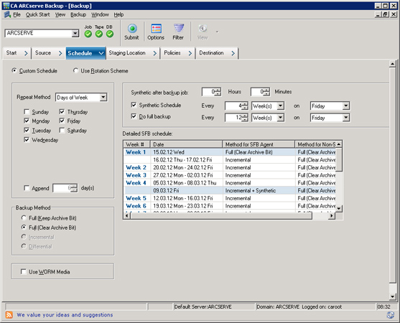This screenshot has width=400, height=323.
Task: Select the Week 5 schedule row
Action: coord(230,198)
